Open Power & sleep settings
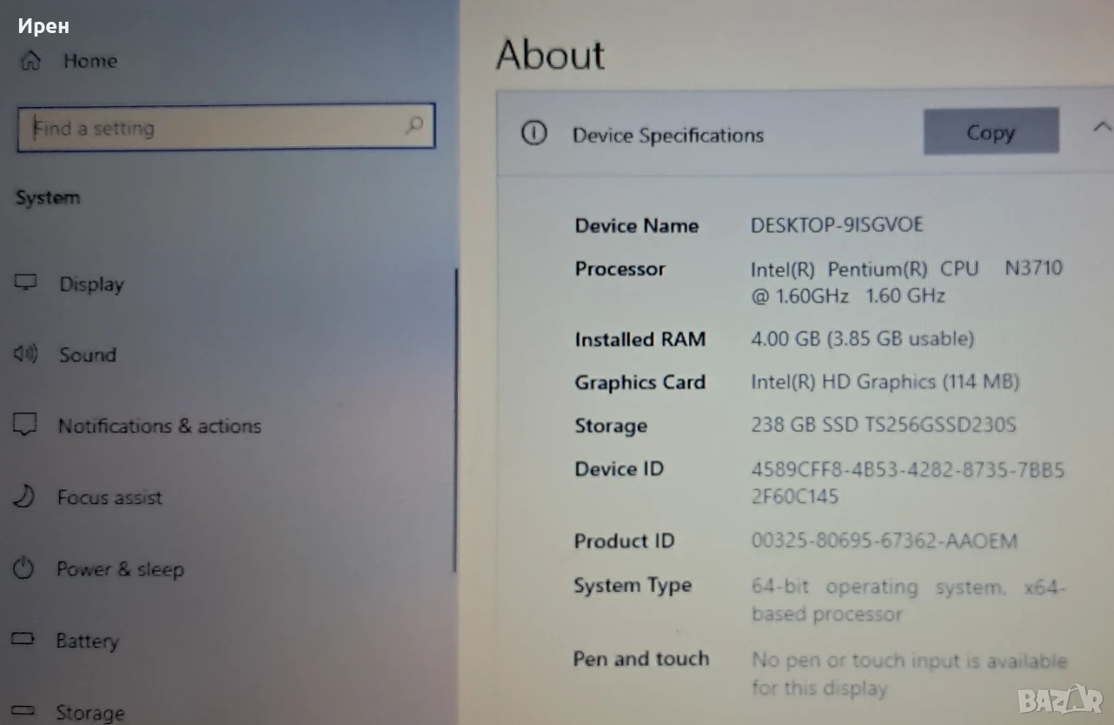The height and width of the screenshot is (725, 1114). [120, 569]
